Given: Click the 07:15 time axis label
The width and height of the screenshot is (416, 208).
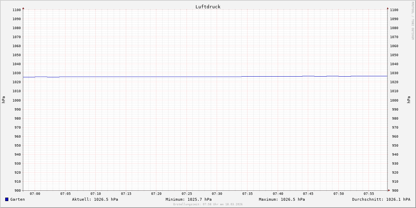Looking at the screenshot, I should tap(126, 193).
